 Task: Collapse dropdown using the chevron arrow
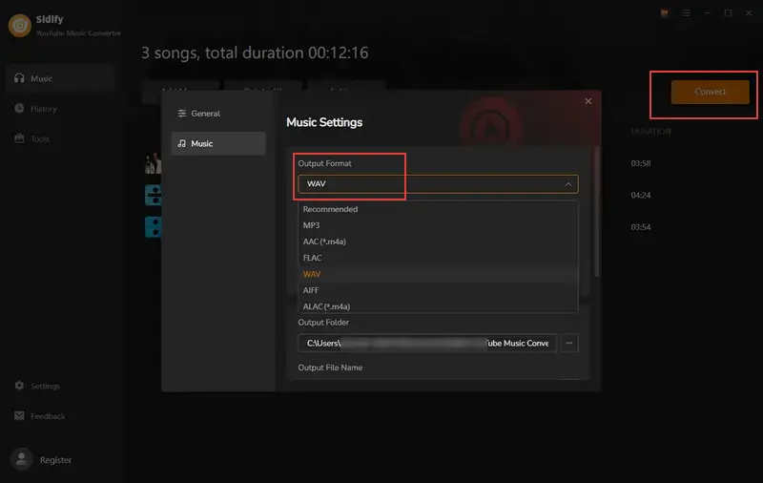pyautogui.click(x=567, y=184)
